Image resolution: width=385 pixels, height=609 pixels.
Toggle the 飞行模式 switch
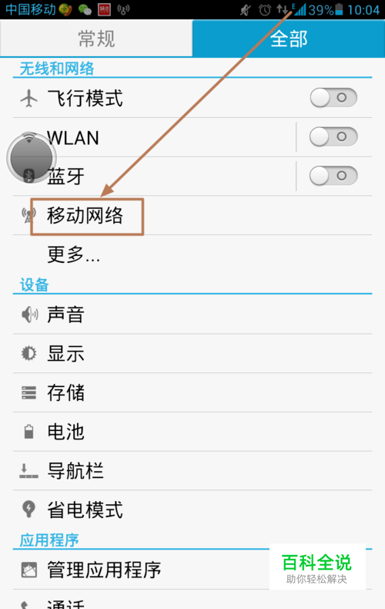(333, 97)
